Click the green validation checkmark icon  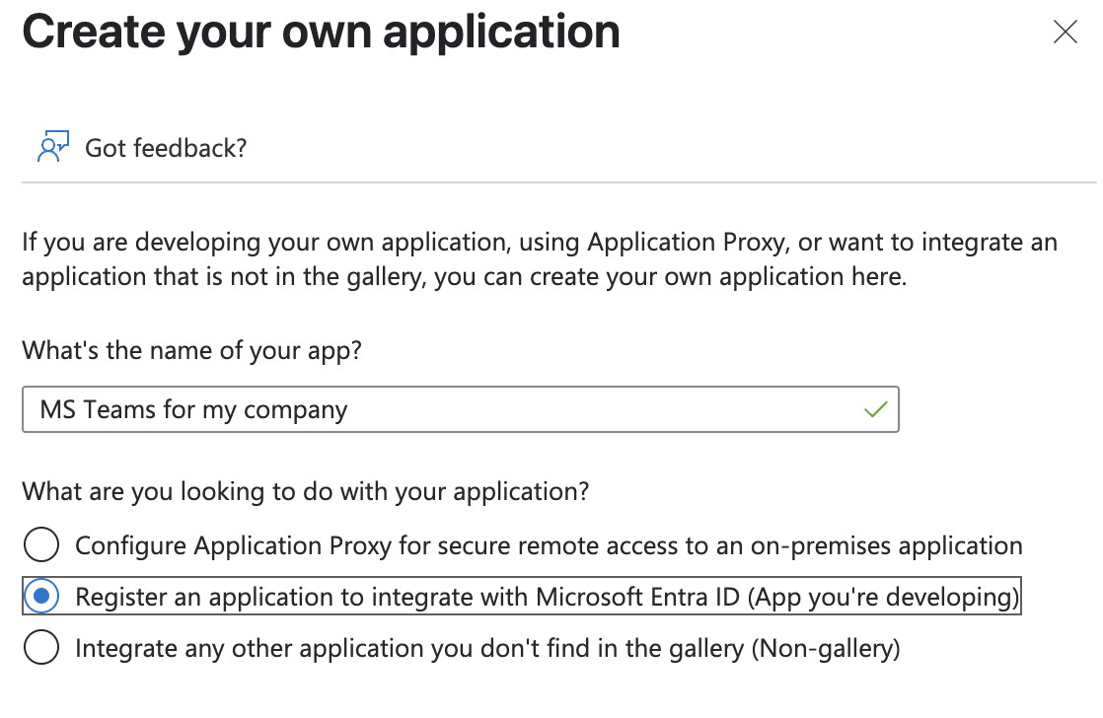pos(876,408)
